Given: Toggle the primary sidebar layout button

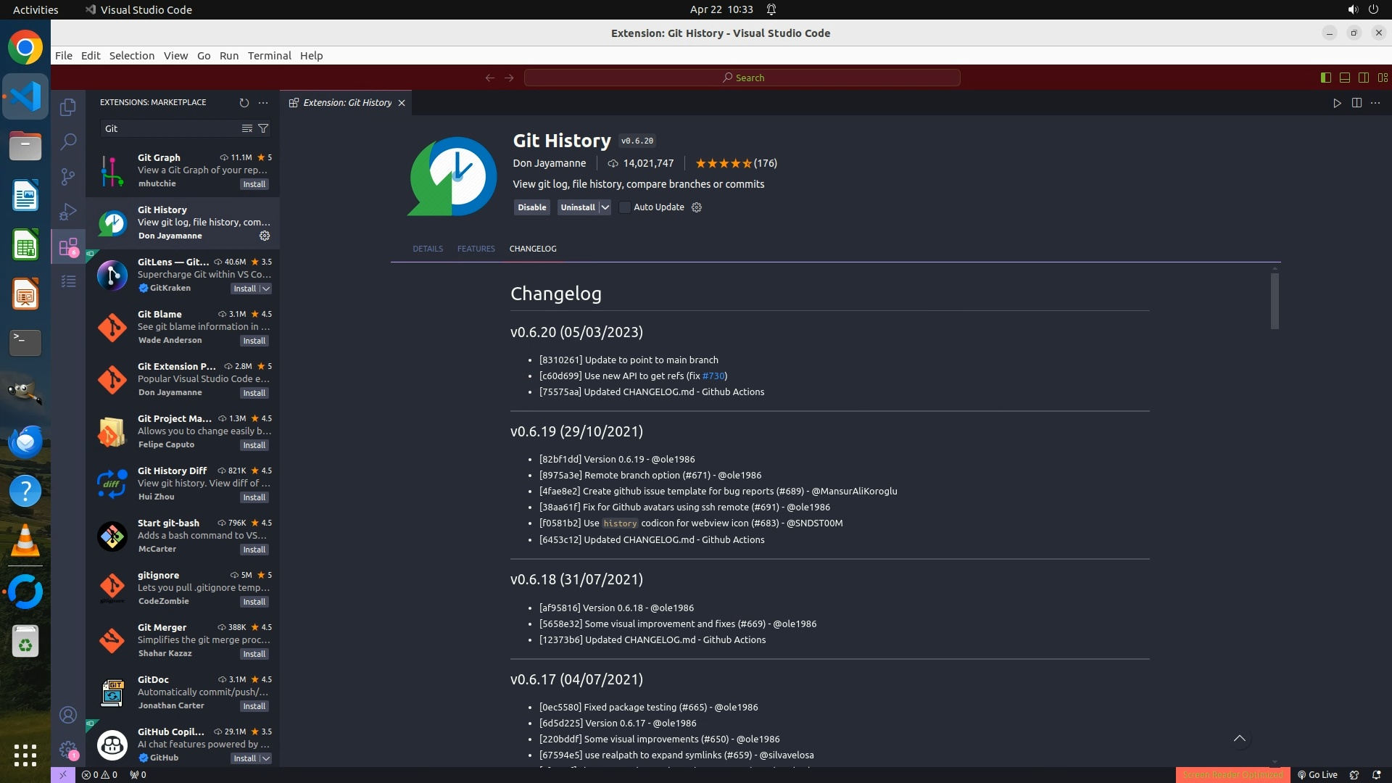Looking at the screenshot, I should 1326,78.
